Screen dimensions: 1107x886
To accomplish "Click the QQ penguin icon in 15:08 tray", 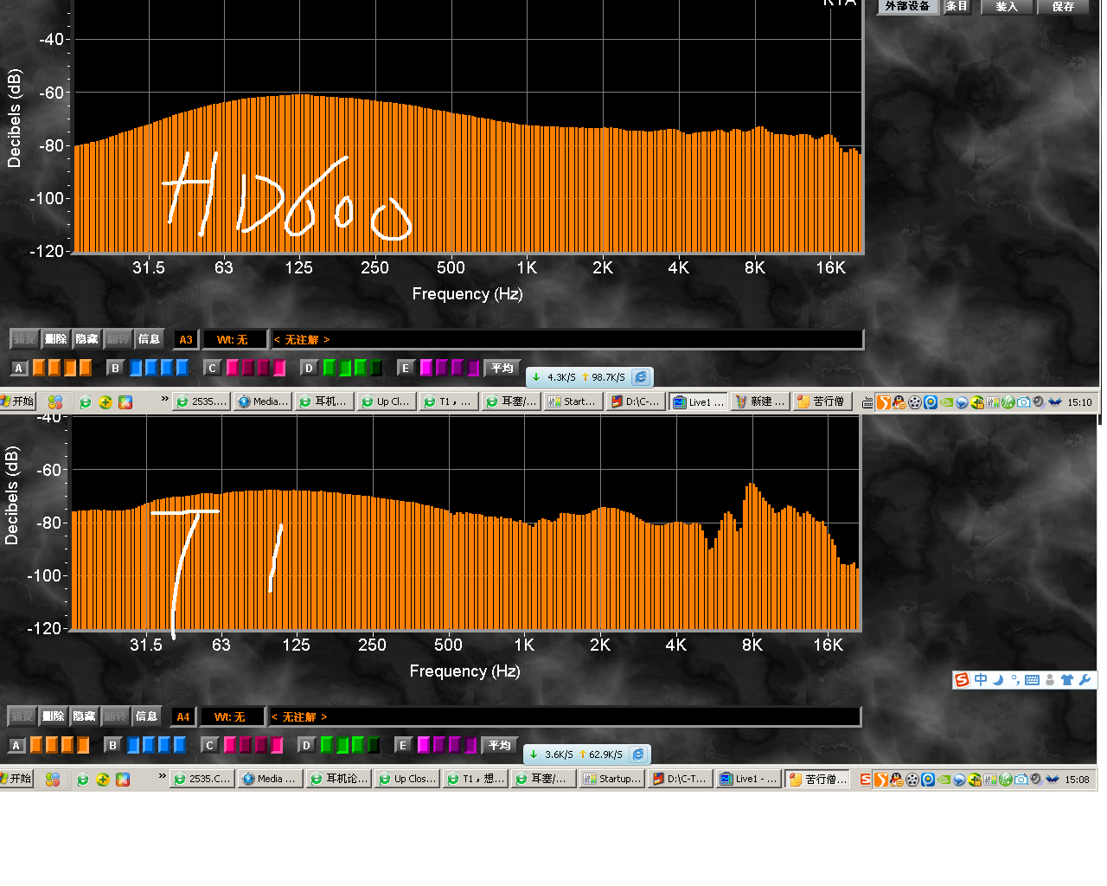I will pos(897,780).
